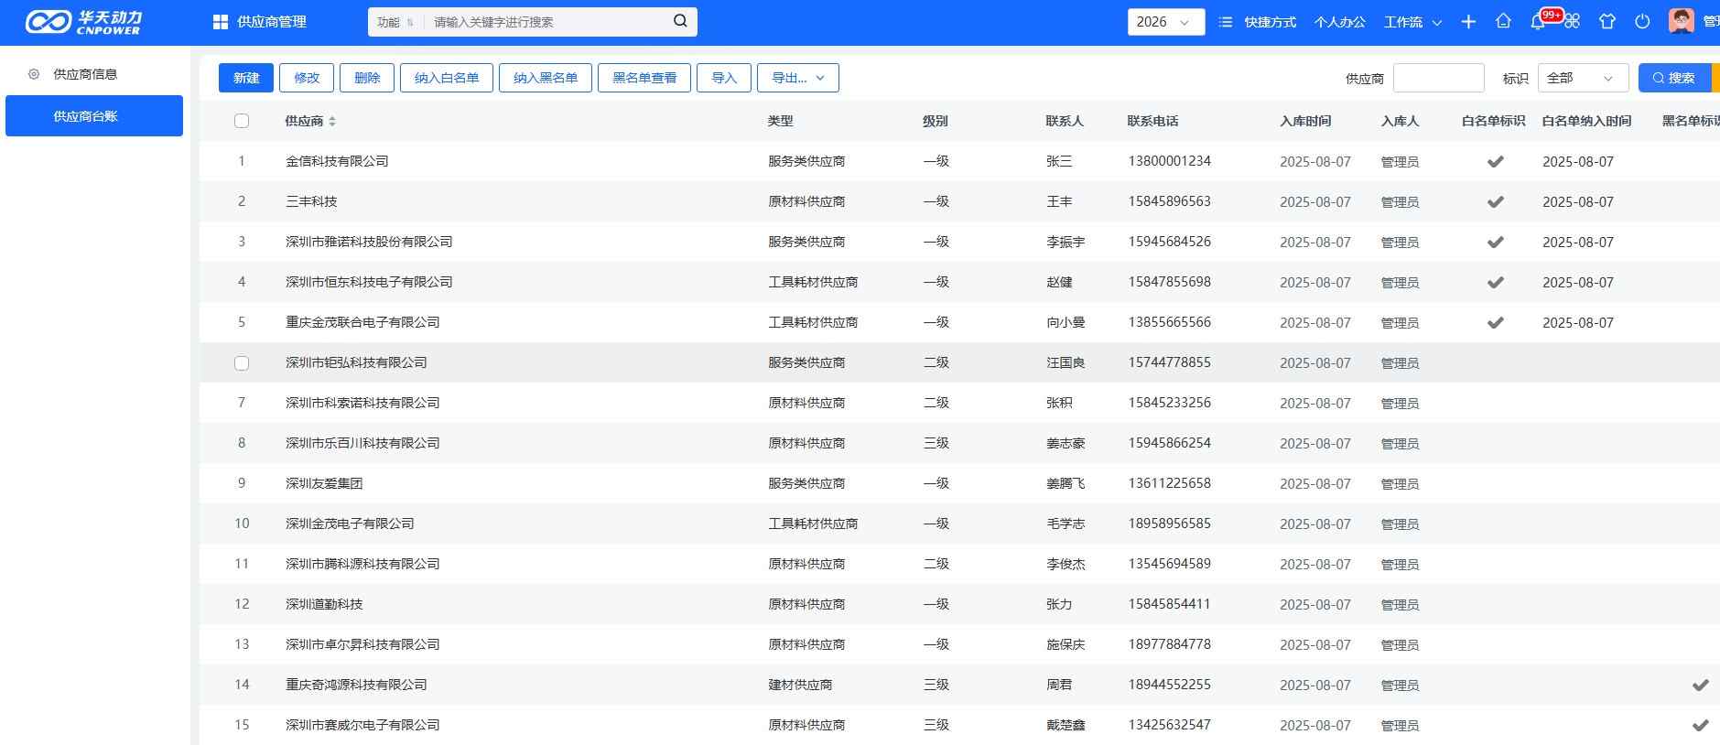Click the plus icon in the header
Screen dimensions: 1720x745
(1468, 22)
